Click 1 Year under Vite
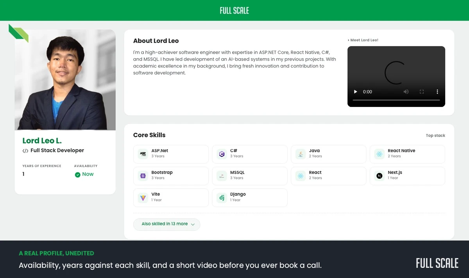This screenshot has width=469, height=278. 157,200
